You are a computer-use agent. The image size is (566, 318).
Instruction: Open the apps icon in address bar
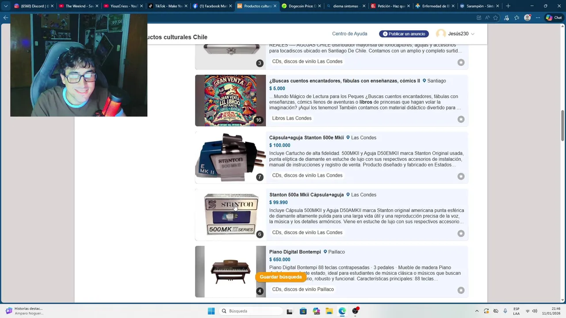coord(479,18)
